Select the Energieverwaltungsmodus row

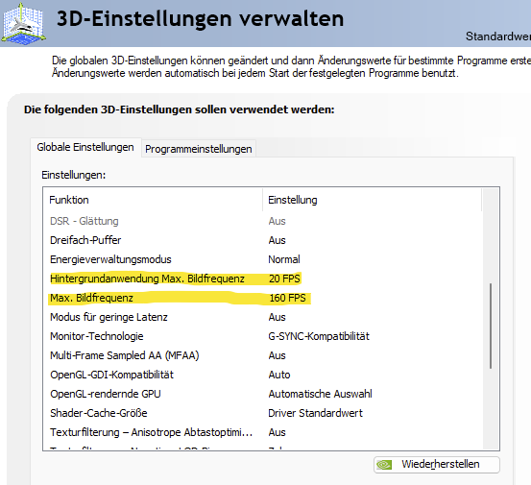(262, 259)
